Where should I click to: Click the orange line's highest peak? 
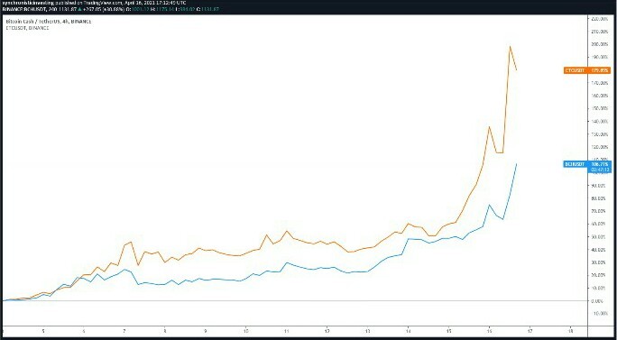pyautogui.click(x=510, y=46)
